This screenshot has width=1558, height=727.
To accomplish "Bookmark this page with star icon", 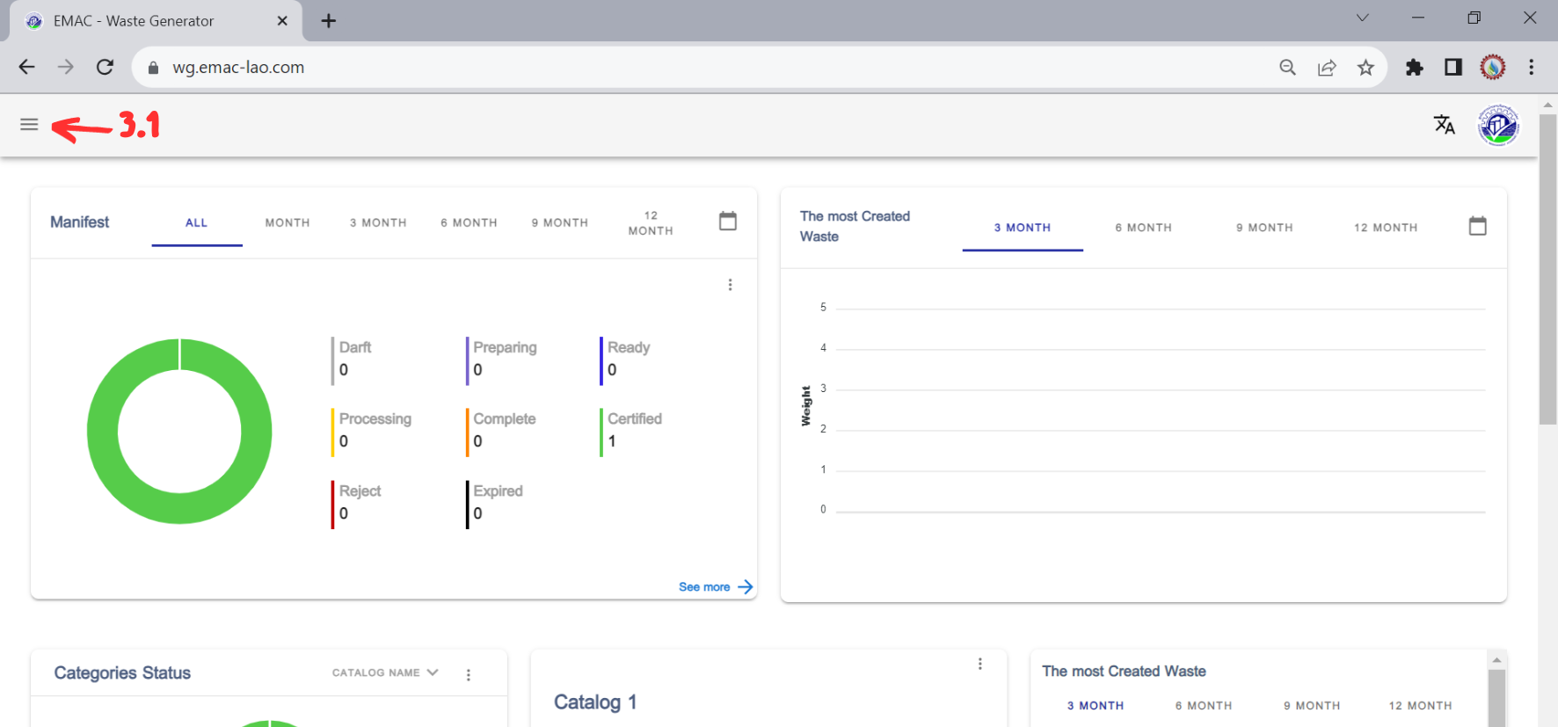I will click(x=1365, y=68).
